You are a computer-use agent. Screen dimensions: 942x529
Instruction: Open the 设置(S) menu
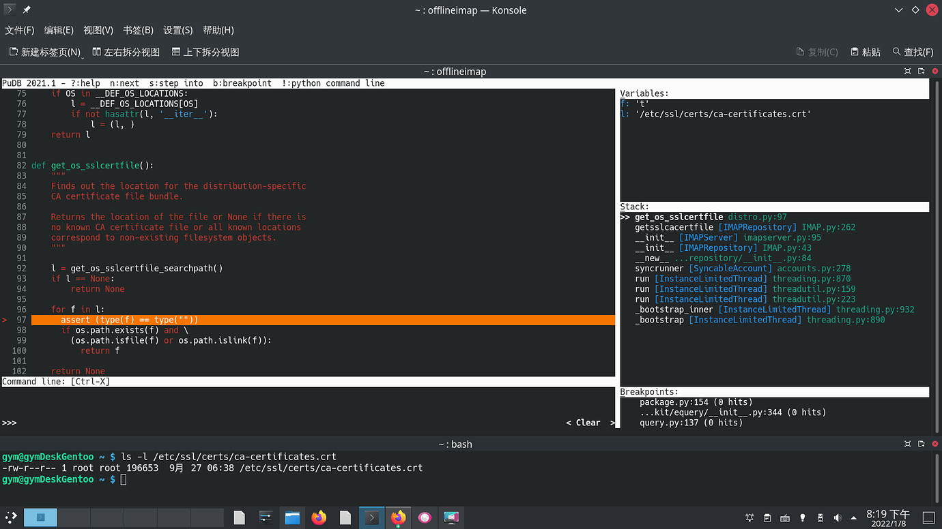coord(177,30)
